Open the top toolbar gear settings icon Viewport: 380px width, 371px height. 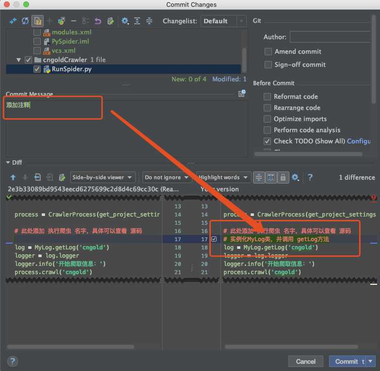tap(125, 21)
